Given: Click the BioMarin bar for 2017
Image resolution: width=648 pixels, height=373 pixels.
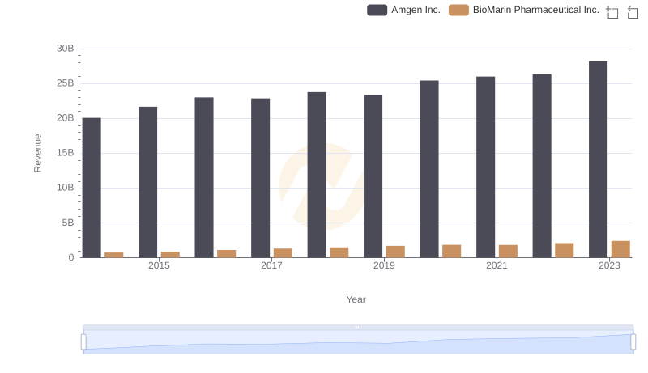Looking at the screenshot, I should point(283,253).
